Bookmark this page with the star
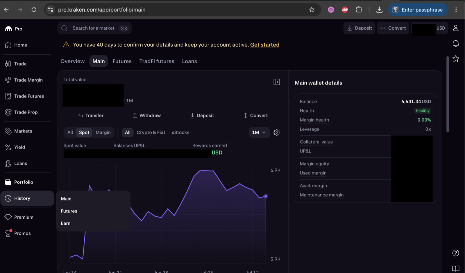 pos(312,10)
